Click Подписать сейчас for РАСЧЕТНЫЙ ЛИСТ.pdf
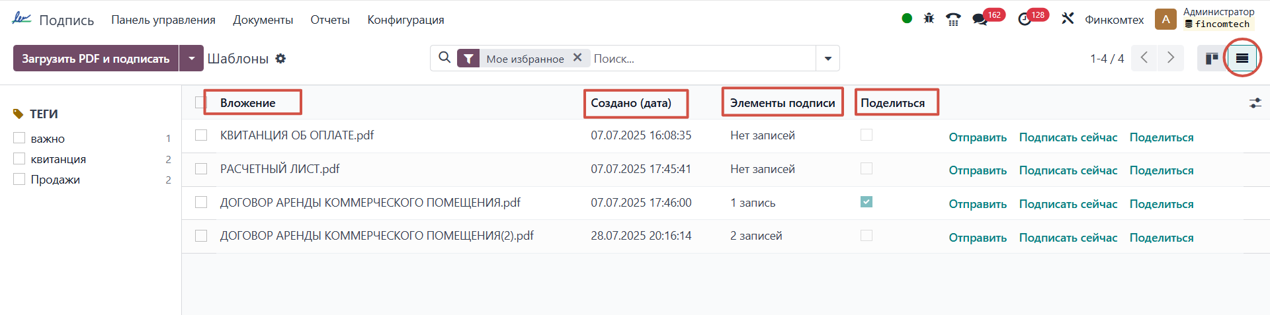Screen dimensions: 1270x315 click(1068, 170)
